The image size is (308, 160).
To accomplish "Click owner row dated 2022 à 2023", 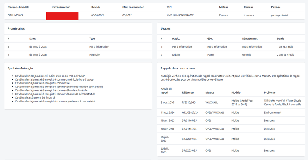I will 78,47.
